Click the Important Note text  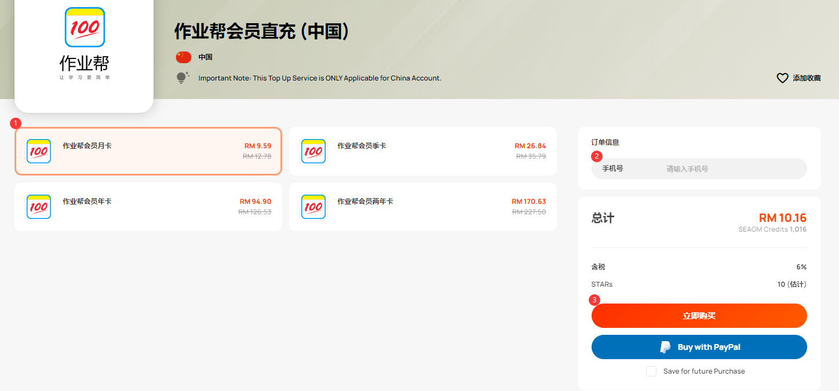(320, 78)
